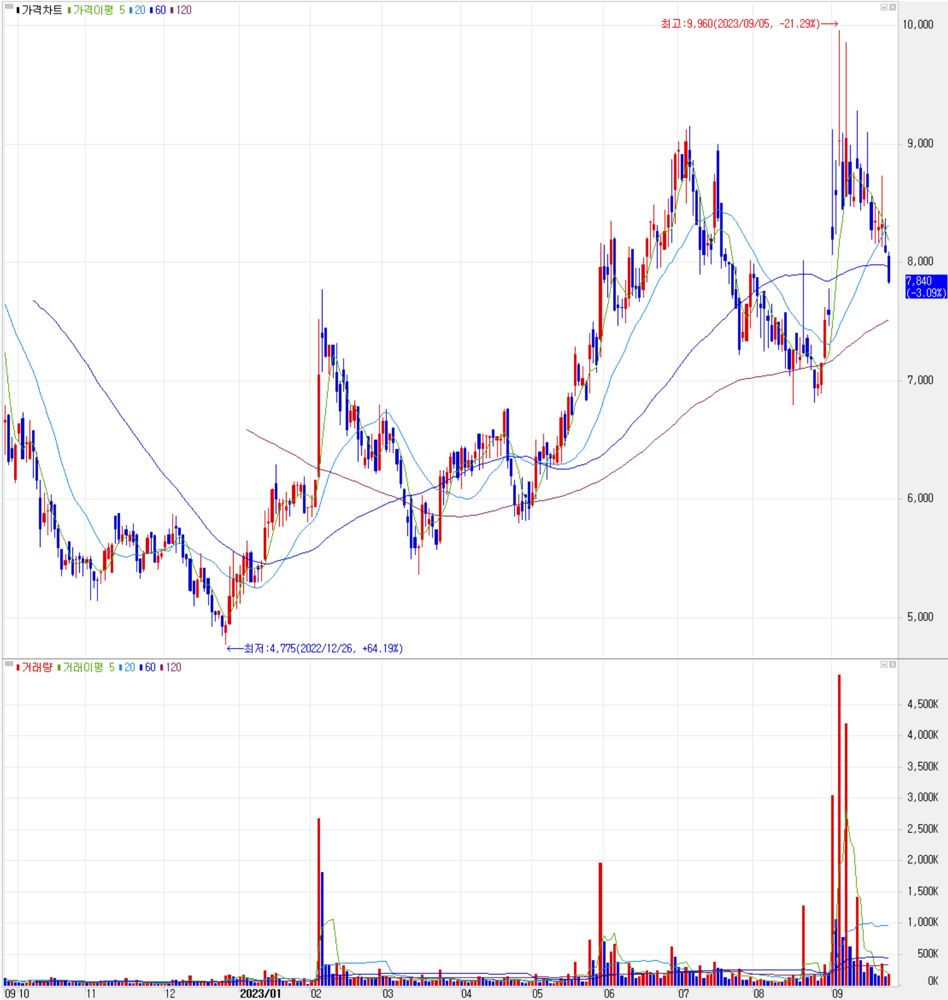Click the 10,000 price axis label
This screenshot has width=948, height=1000.
(918, 25)
